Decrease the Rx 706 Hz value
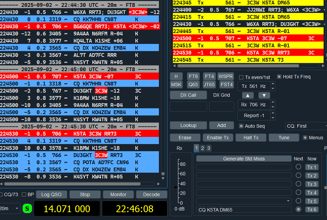This screenshot has height=220, width=327. pyautogui.click(x=273, y=107)
